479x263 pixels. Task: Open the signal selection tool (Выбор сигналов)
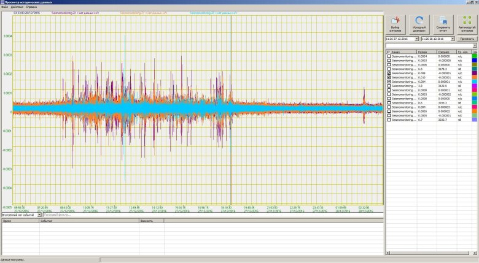396,25
